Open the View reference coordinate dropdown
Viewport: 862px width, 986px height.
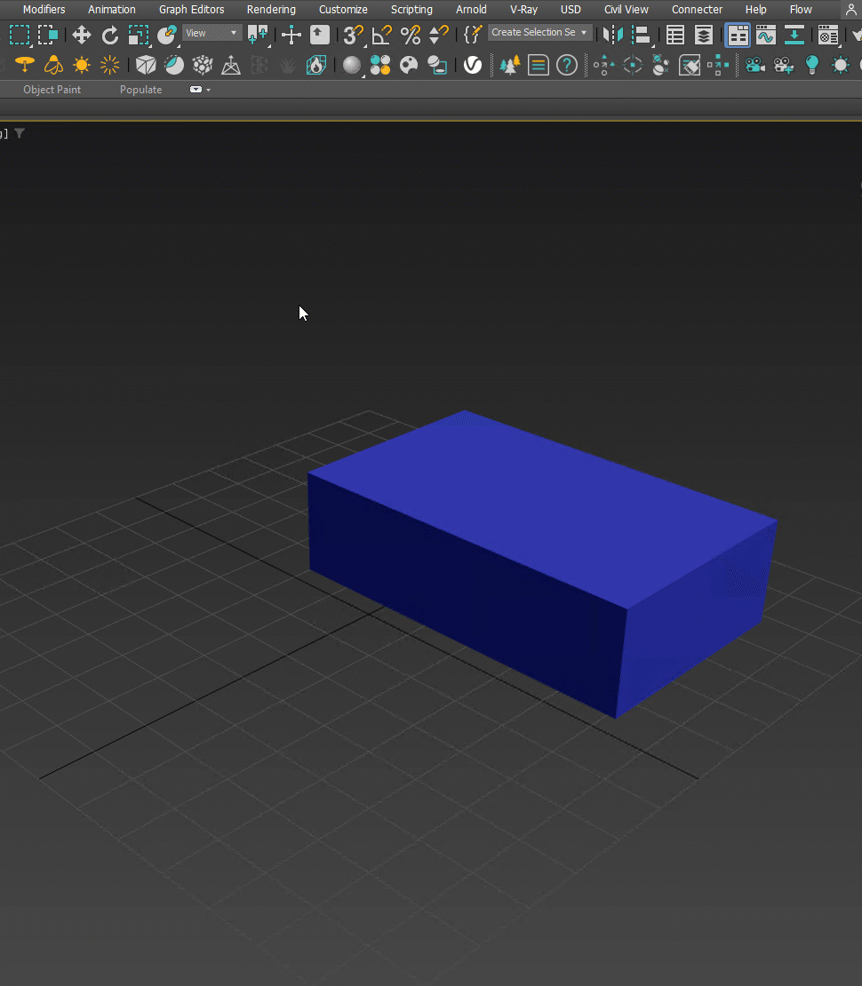coord(212,33)
